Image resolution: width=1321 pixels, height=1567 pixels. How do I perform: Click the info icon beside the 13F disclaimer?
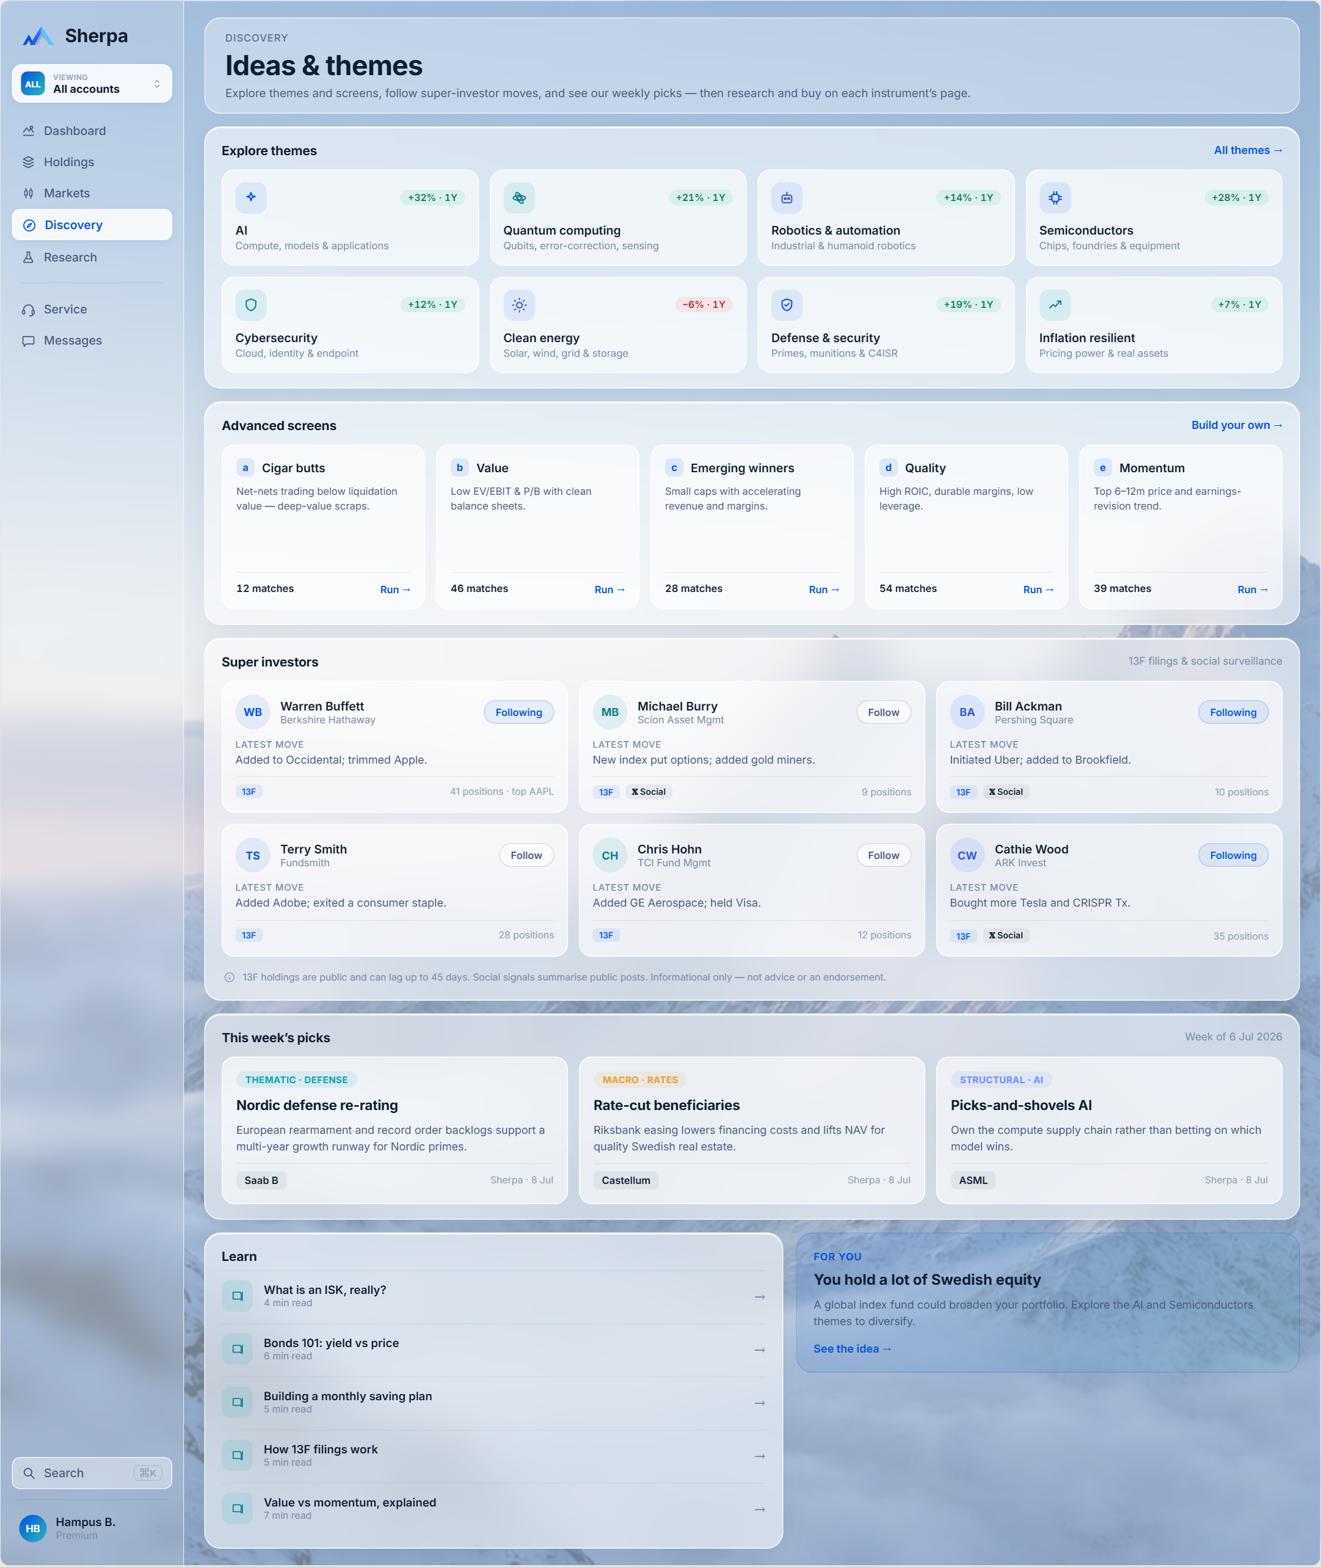pyautogui.click(x=230, y=977)
